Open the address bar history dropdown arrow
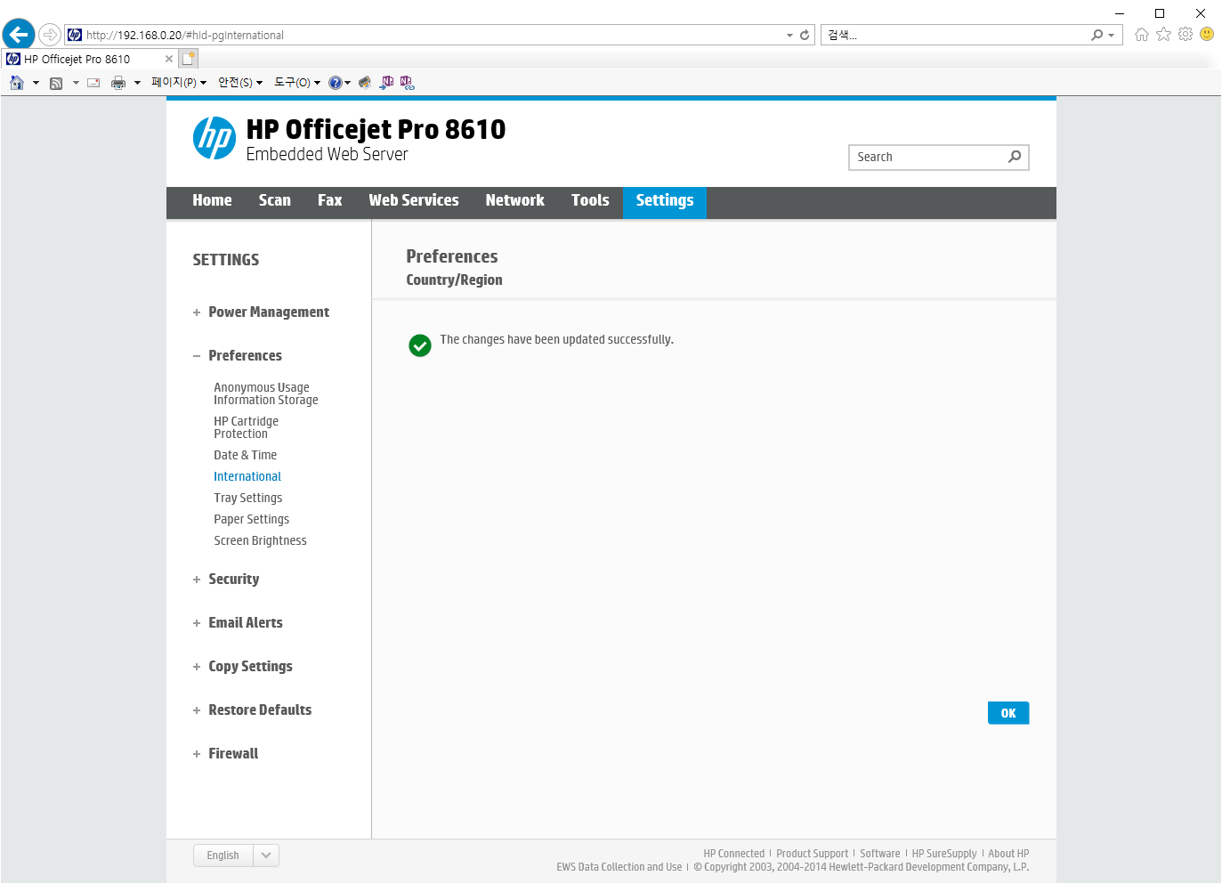1222x884 pixels. click(x=789, y=36)
